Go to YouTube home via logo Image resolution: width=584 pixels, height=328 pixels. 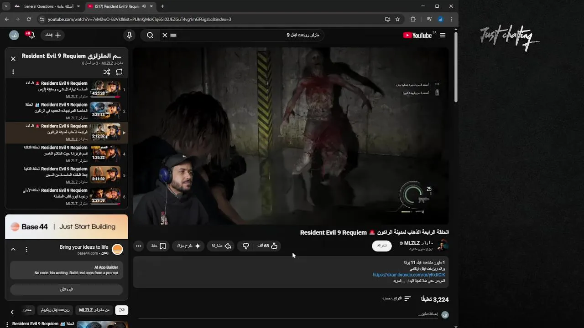click(x=417, y=35)
